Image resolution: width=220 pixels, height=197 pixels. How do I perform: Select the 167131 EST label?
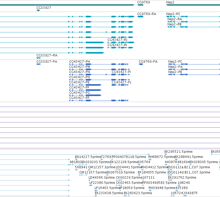(x=148, y=178)
